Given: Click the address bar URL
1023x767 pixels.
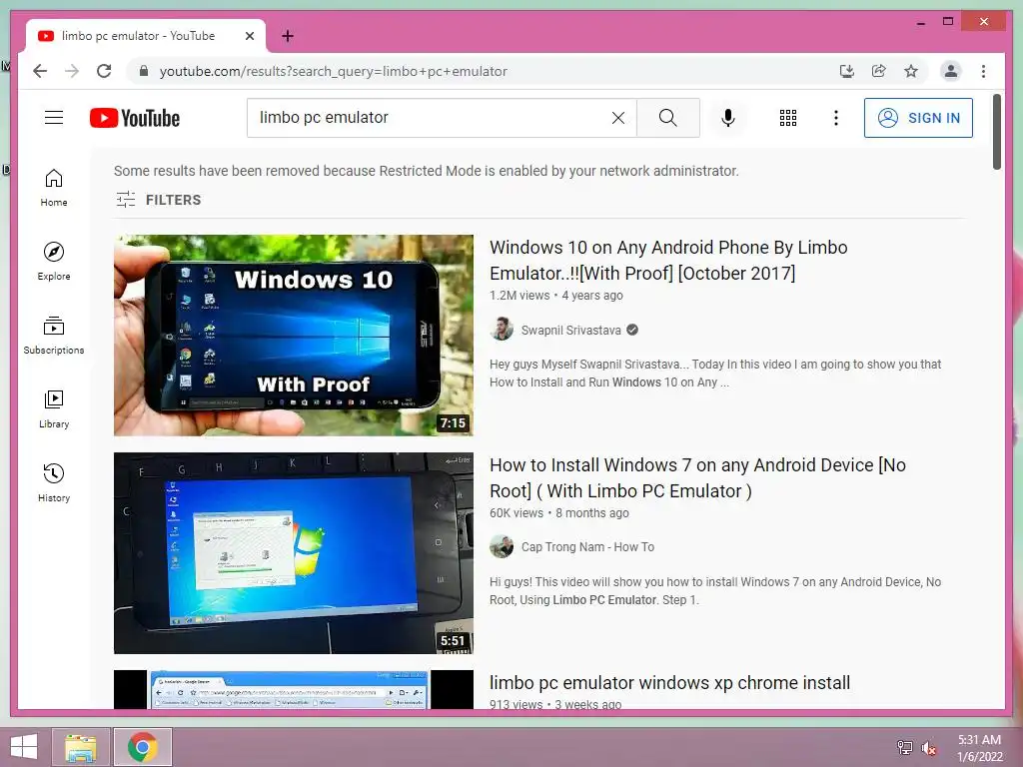Looking at the screenshot, I should click(333, 71).
